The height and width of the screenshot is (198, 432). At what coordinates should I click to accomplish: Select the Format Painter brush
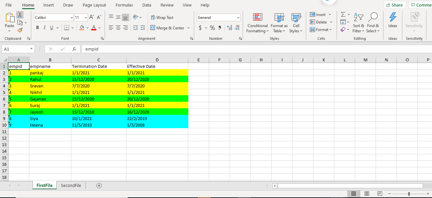coord(20,30)
